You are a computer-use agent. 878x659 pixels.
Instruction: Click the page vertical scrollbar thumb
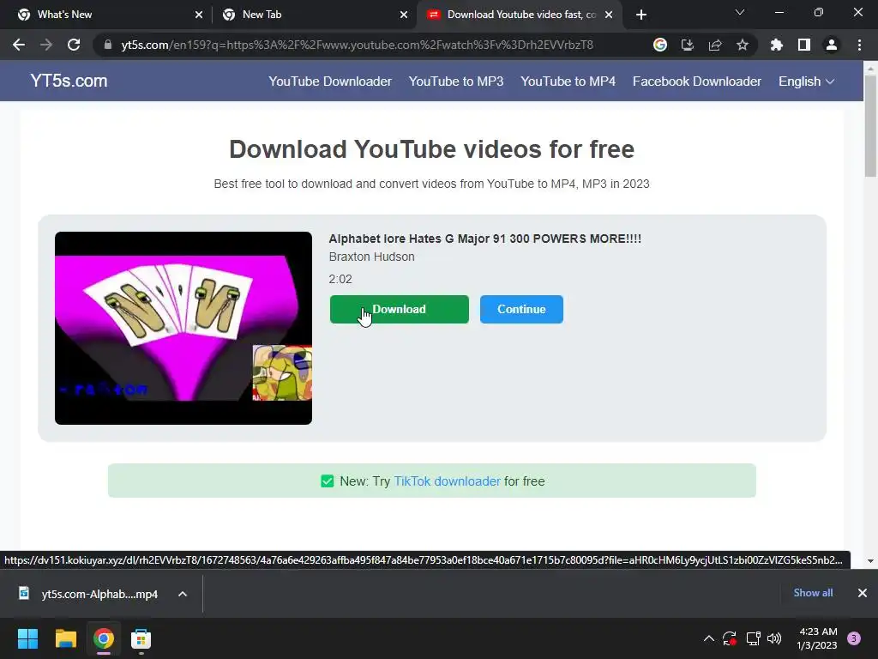870,126
